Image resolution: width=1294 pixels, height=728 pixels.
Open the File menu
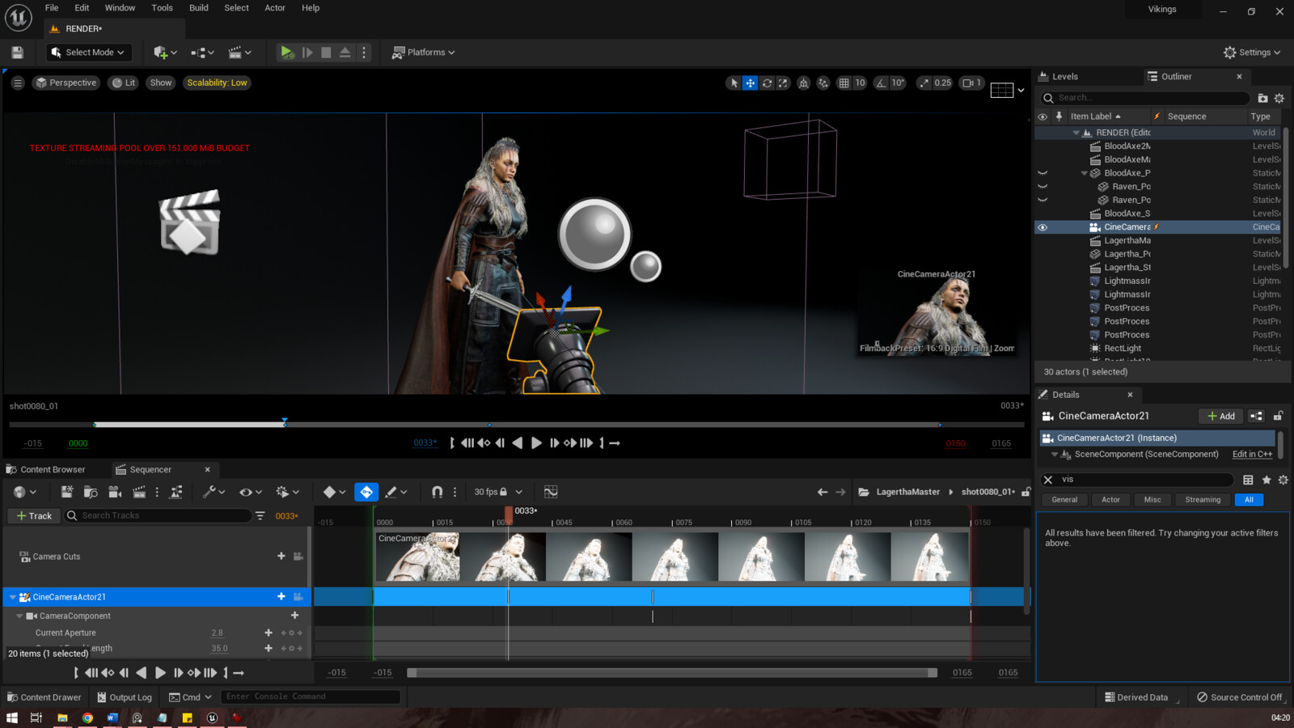point(52,8)
